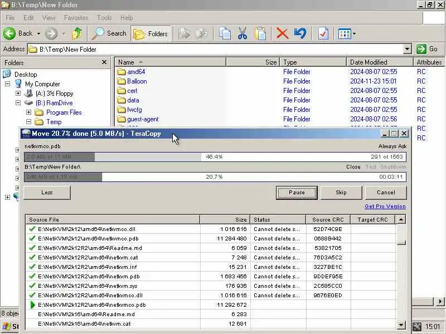Image resolution: width=446 pixels, height=334 pixels.
Task: Open the View menu
Action: click(49, 18)
